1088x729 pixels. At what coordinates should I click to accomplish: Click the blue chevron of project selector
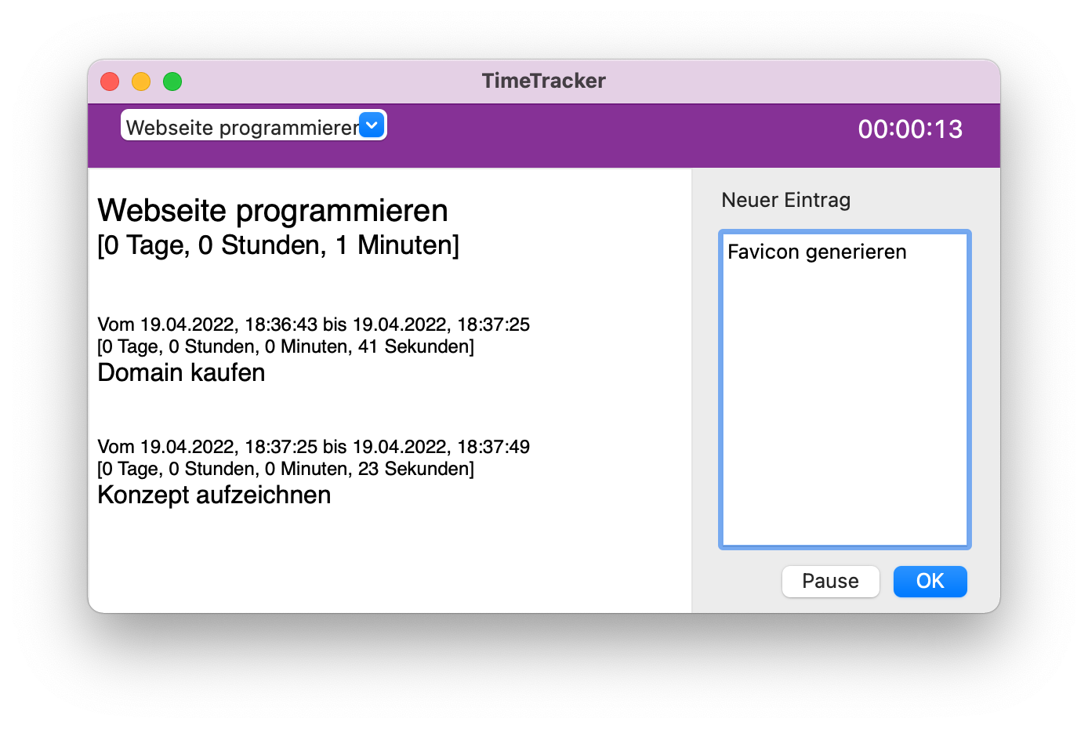point(372,125)
